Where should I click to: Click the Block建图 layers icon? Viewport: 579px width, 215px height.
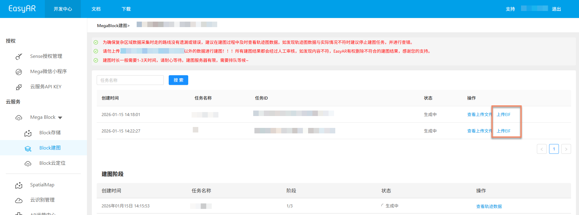click(28, 148)
